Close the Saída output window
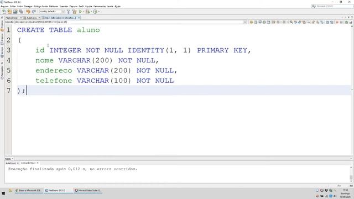354x199 pixels. 13,159
